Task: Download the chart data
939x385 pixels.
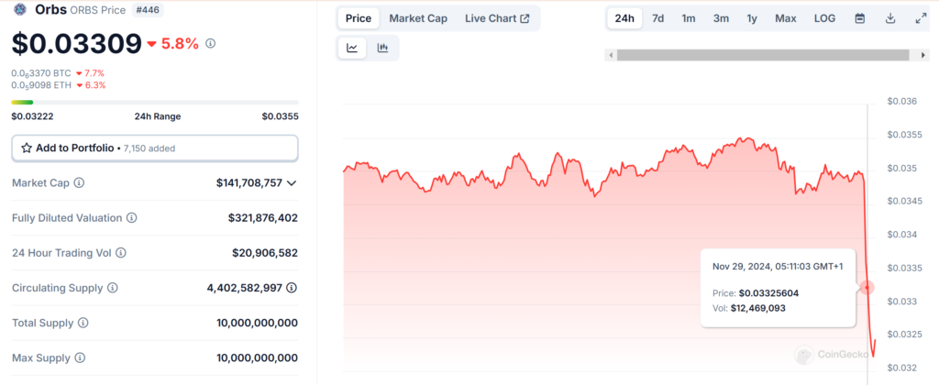Action: tap(889, 18)
